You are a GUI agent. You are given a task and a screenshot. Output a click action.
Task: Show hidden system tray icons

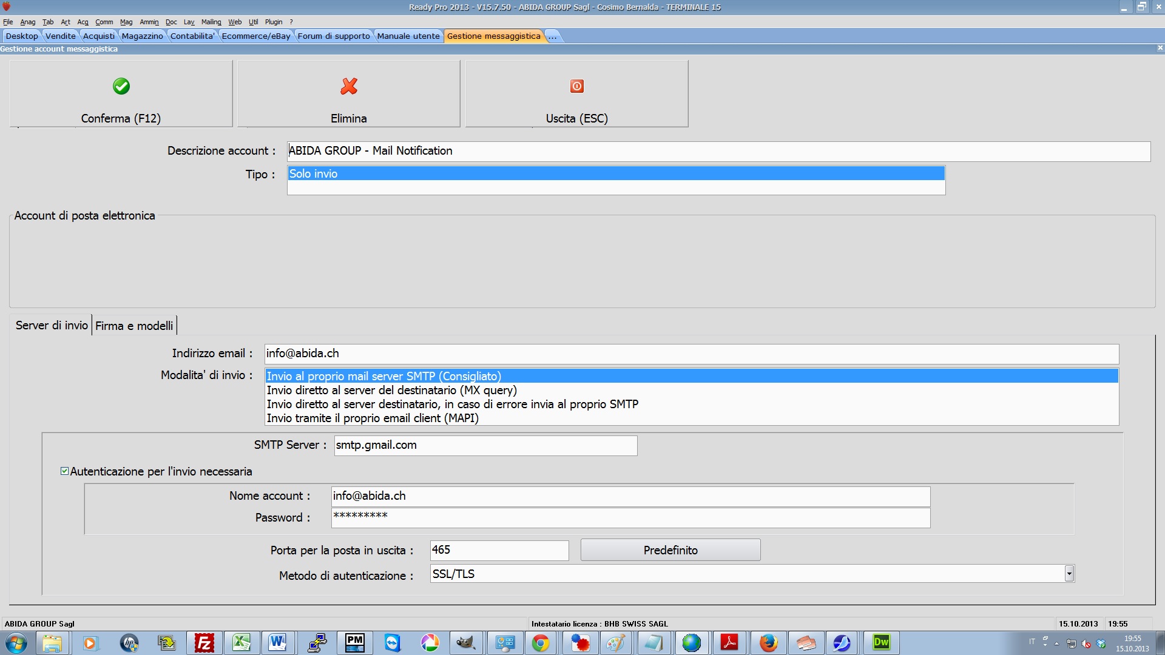pos(1056,644)
